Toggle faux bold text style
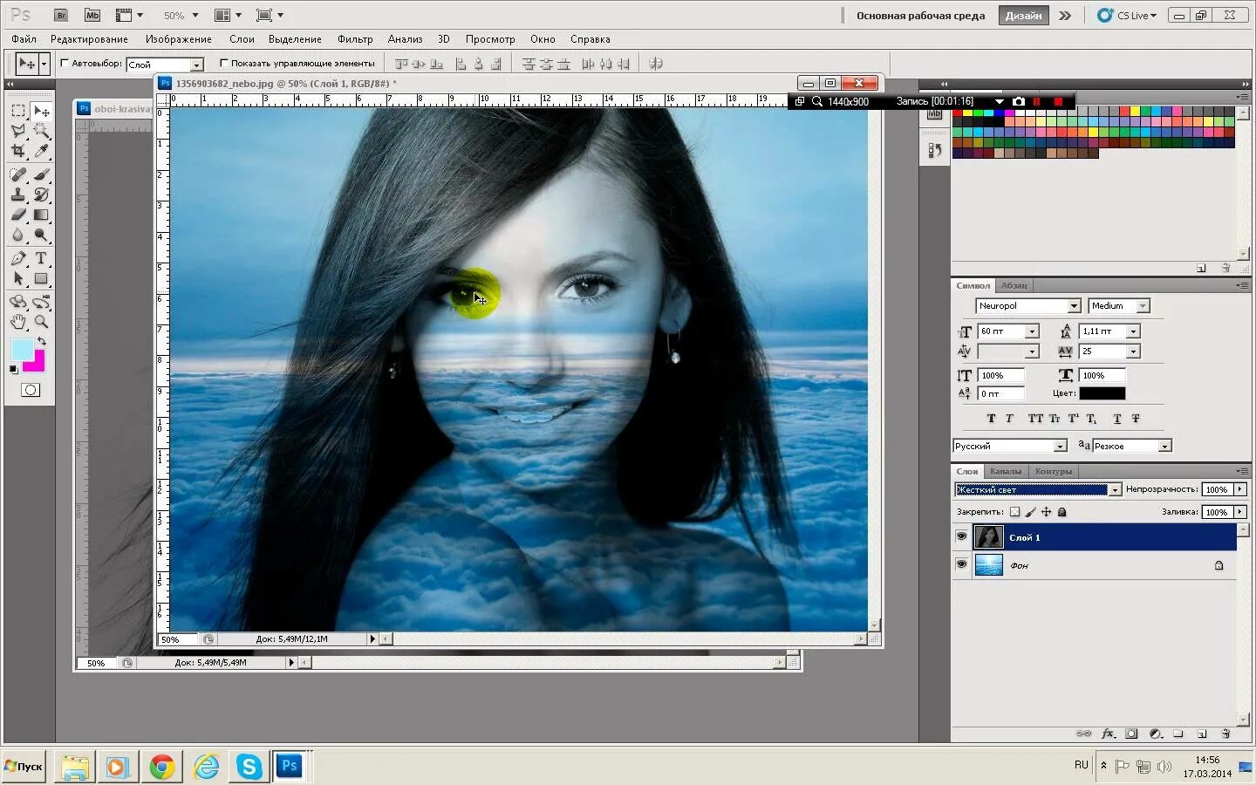 [x=991, y=419]
